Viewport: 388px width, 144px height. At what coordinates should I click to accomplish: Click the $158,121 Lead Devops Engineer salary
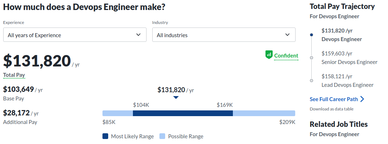pyautogui.click(x=337, y=76)
